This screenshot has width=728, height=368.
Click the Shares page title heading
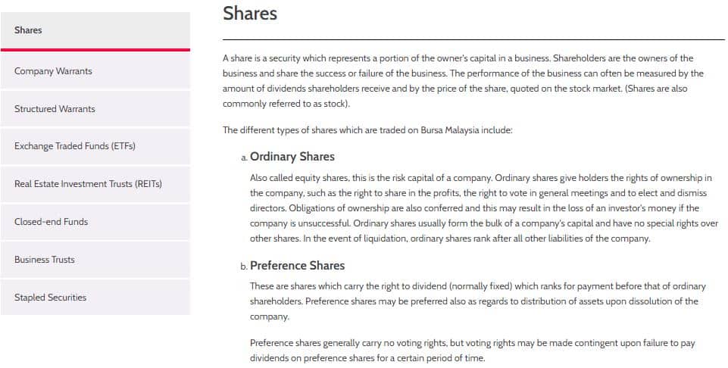[x=250, y=13]
